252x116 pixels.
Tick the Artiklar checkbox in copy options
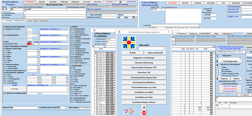(219, 67)
